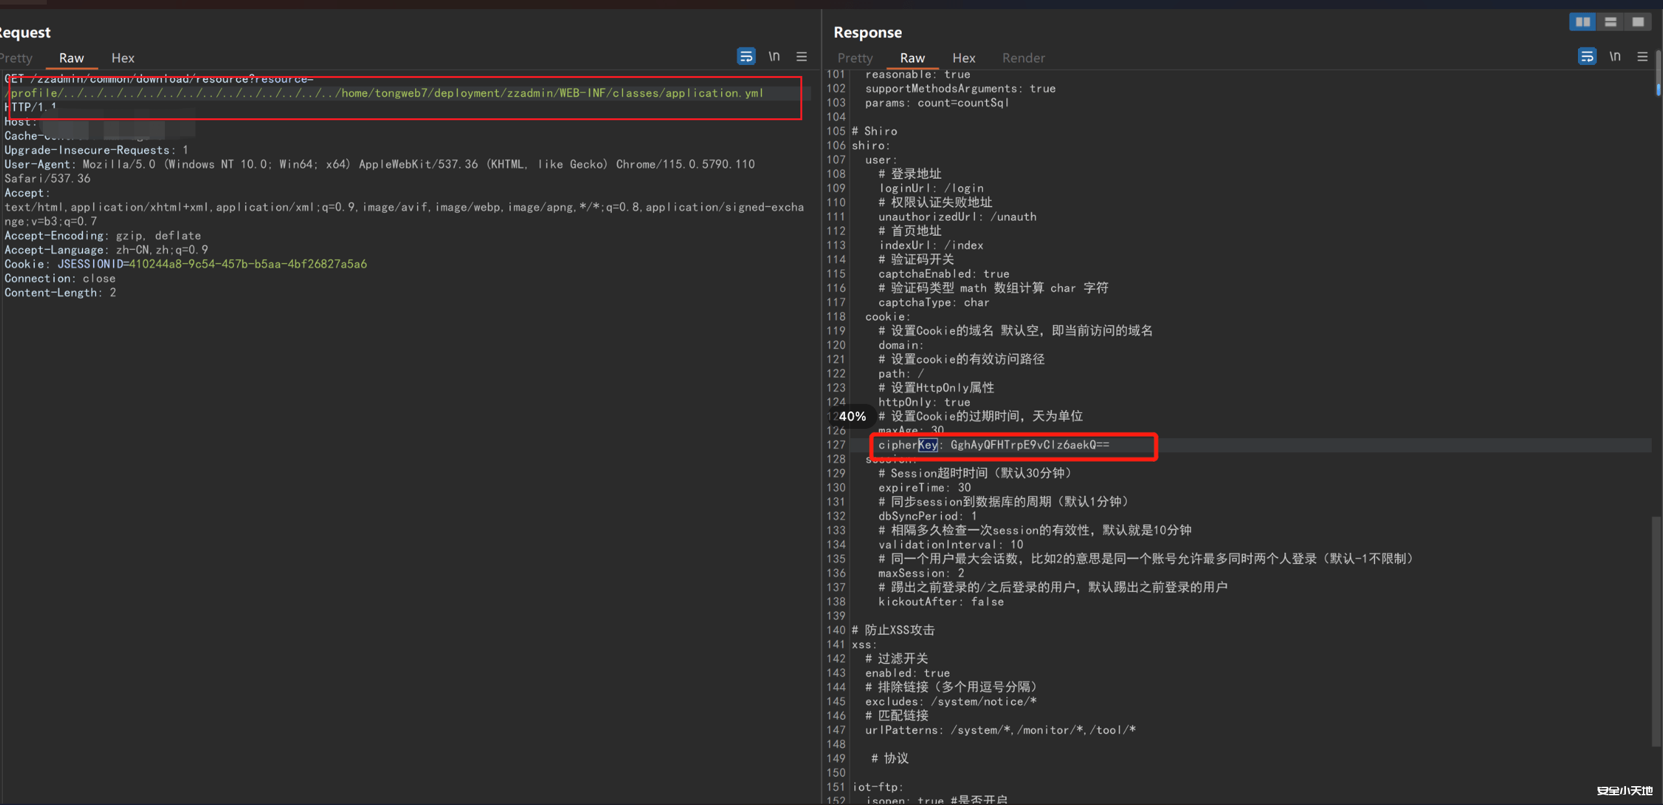Switch to side-by-side layout icon
This screenshot has width=1663, height=805.
point(1582,22)
